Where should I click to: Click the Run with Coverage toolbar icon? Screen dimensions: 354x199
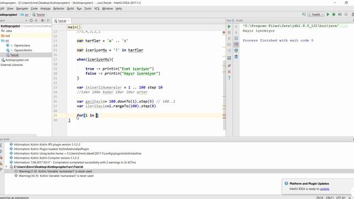click(340, 14)
